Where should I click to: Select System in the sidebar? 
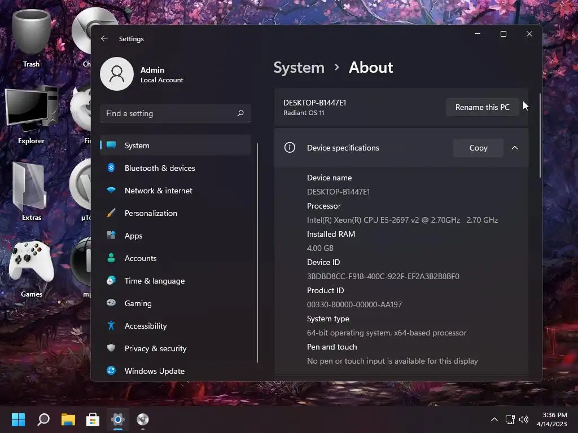tap(176, 145)
